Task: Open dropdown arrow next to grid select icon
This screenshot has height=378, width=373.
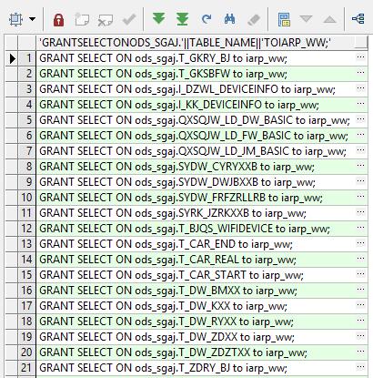Action: tap(32, 19)
